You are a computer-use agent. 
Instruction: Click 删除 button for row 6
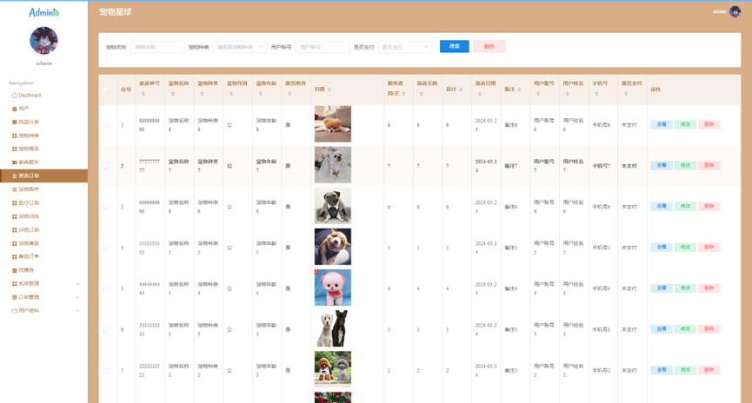pyautogui.click(x=709, y=329)
